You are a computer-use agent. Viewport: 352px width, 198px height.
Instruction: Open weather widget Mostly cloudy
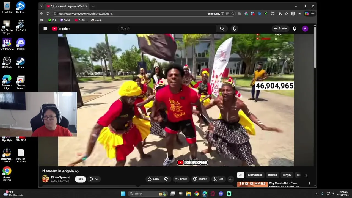point(13,194)
